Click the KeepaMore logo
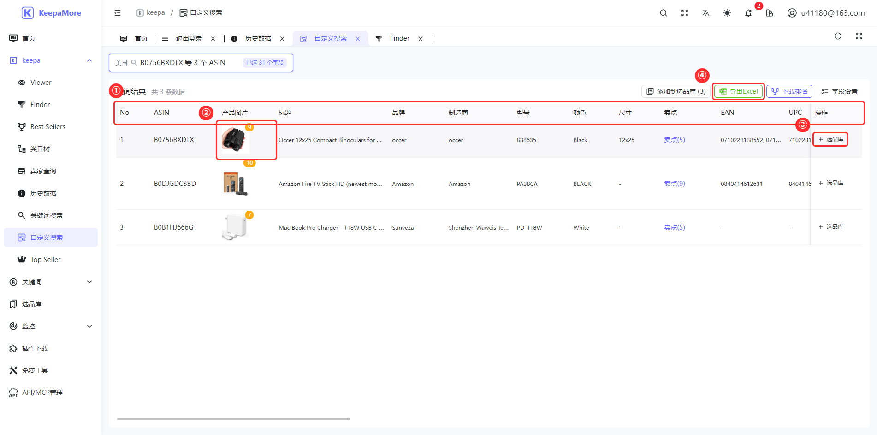This screenshot has width=877, height=435. click(x=52, y=13)
